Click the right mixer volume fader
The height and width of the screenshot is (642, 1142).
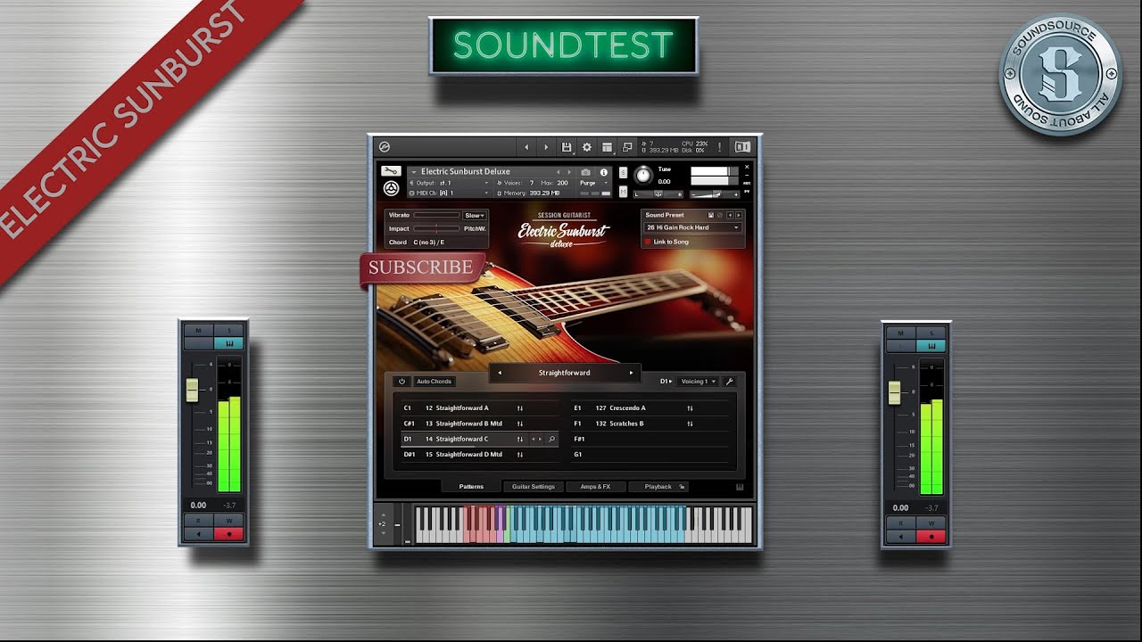(895, 392)
